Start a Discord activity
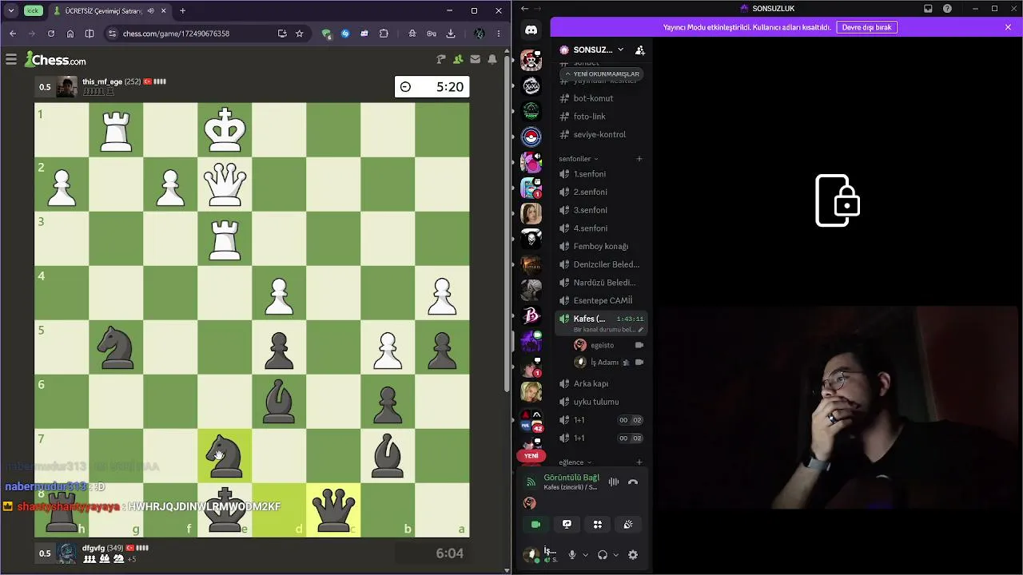The image size is (1023, 575). pos(597,525)
